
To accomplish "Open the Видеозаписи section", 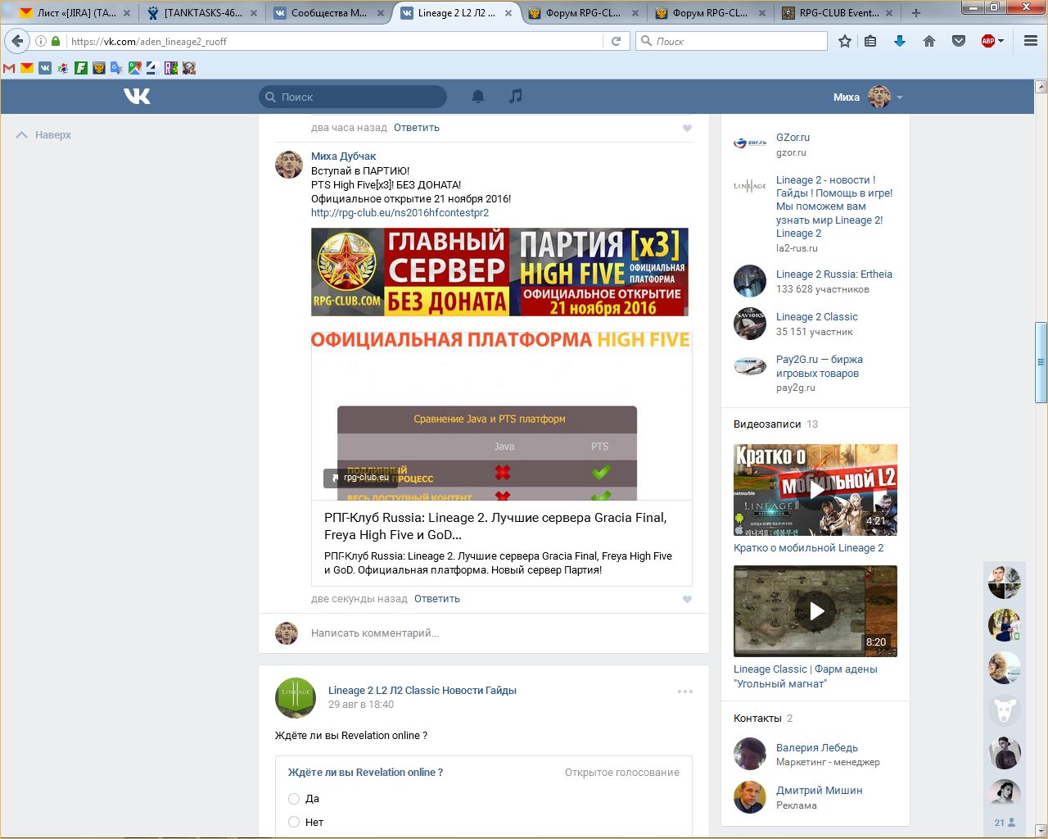I will click(x=767, y=424).
